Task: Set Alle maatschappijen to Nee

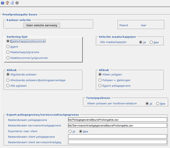Action: coord(151,42)
